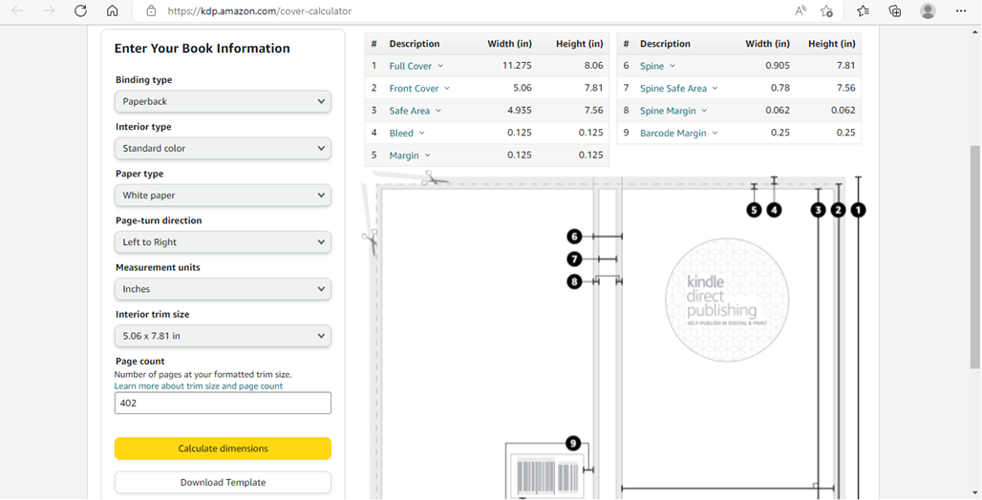Click marker 6 on the cover diagram

click(574, 237)
